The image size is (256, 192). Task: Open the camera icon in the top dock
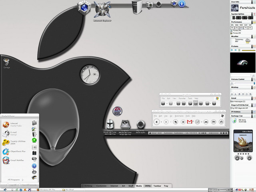tap(149, 5)
